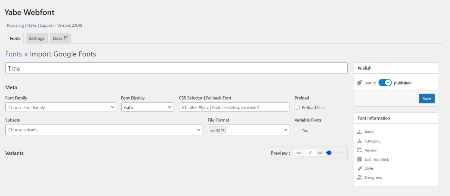Remove the woff2 tag via its x icon
450x196 pixels.
pos(223,130)
